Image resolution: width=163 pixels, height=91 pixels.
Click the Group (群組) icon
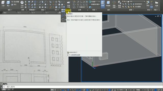[148, 3]
